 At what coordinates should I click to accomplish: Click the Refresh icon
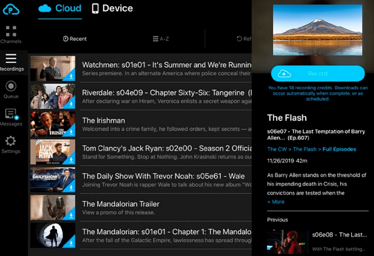coord(239,39)
